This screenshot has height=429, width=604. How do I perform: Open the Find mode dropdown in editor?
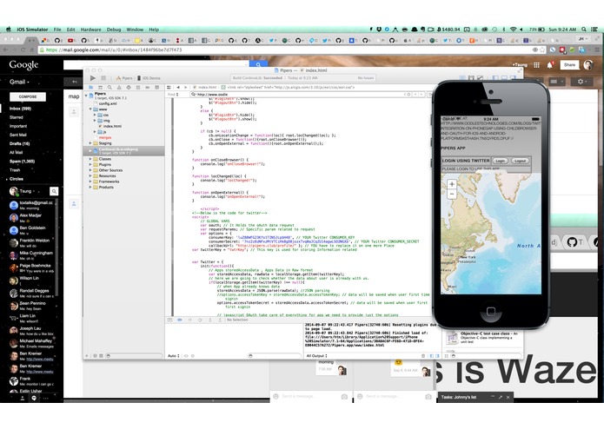click(173, 95)
